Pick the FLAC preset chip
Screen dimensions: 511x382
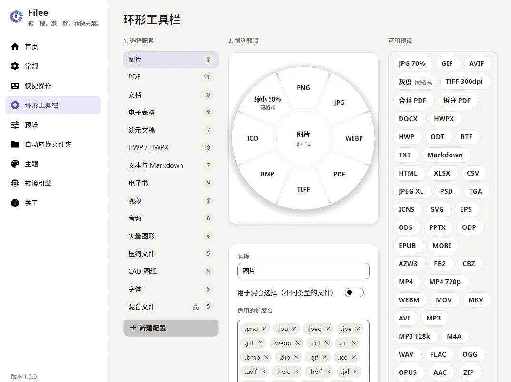438,354
